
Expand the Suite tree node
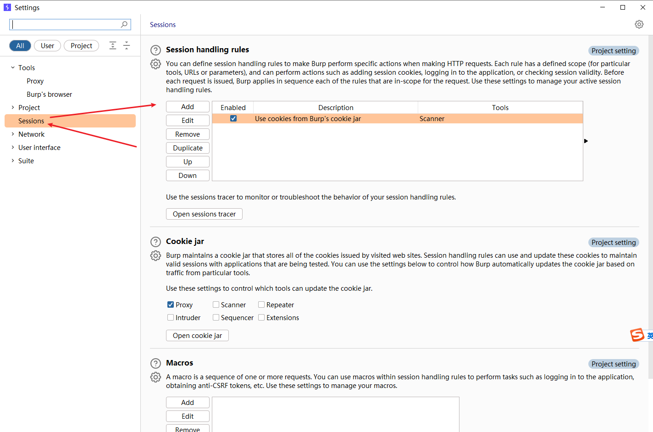(13, 161)
